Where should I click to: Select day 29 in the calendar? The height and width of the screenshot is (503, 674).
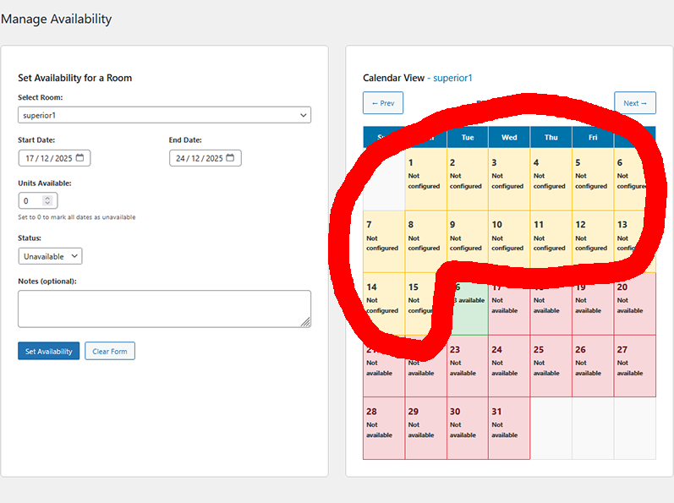425,429
